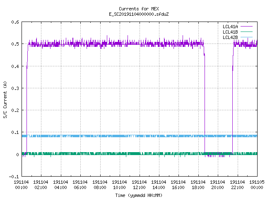Image resolution: width=265 pixels, height=199 pixels.
Task: Click the LCL41A legend label
Action: [x=230, y=27]
